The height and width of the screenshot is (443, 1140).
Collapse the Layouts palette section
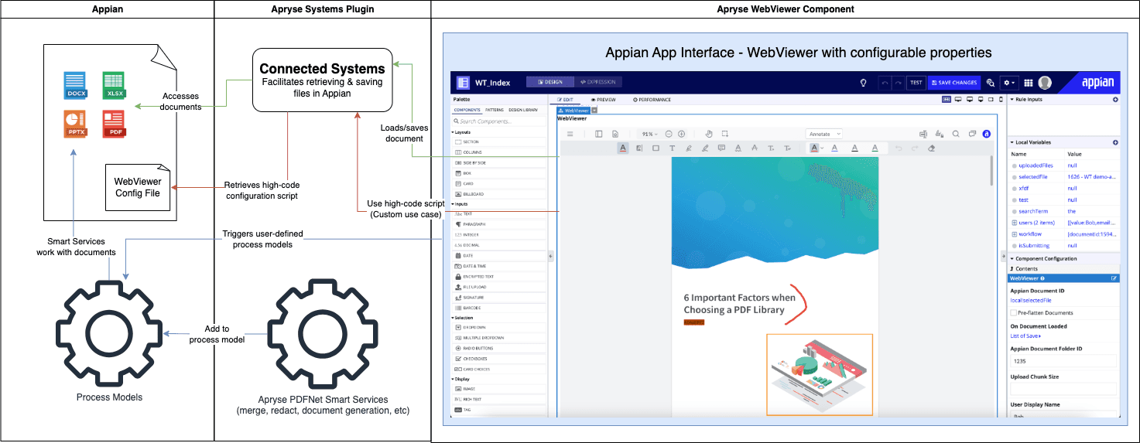click(454, 132)
